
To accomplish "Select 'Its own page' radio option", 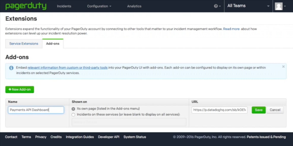I will click(73, 109).
